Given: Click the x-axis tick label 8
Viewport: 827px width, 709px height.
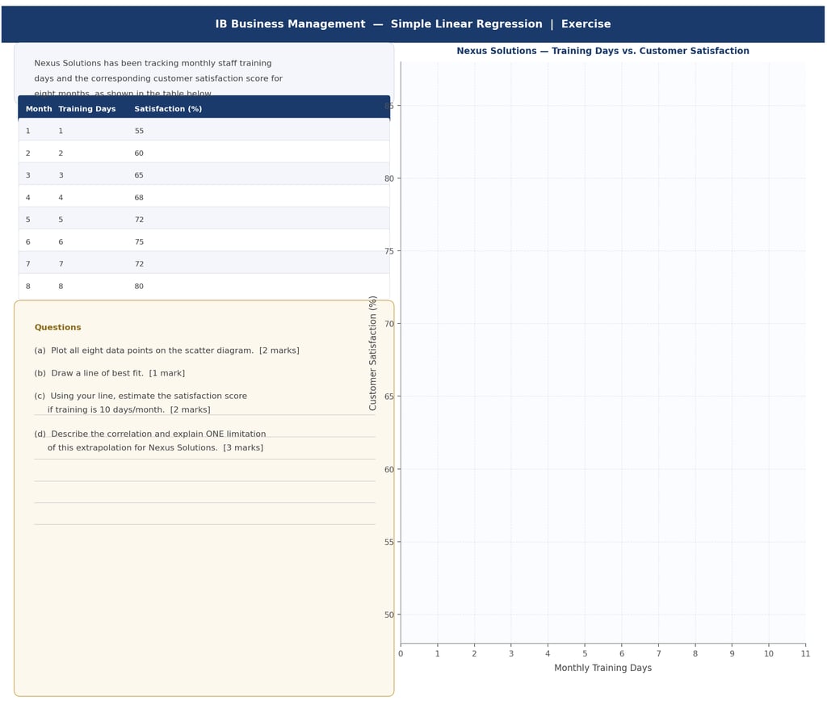Looking at the screenshot, I should tap(695, 653).
